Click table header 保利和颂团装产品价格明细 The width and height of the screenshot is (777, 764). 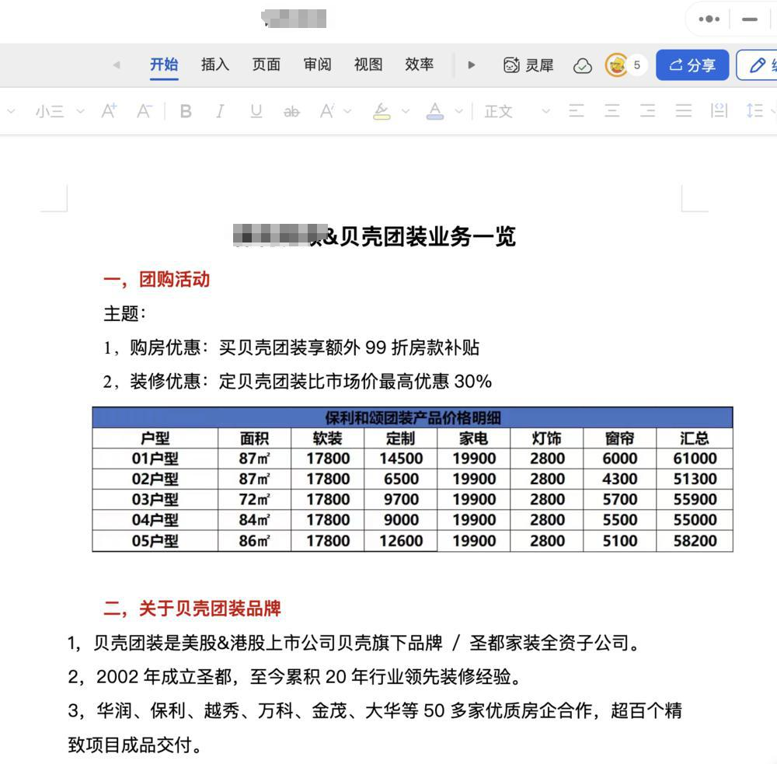(x=413, y=418)
